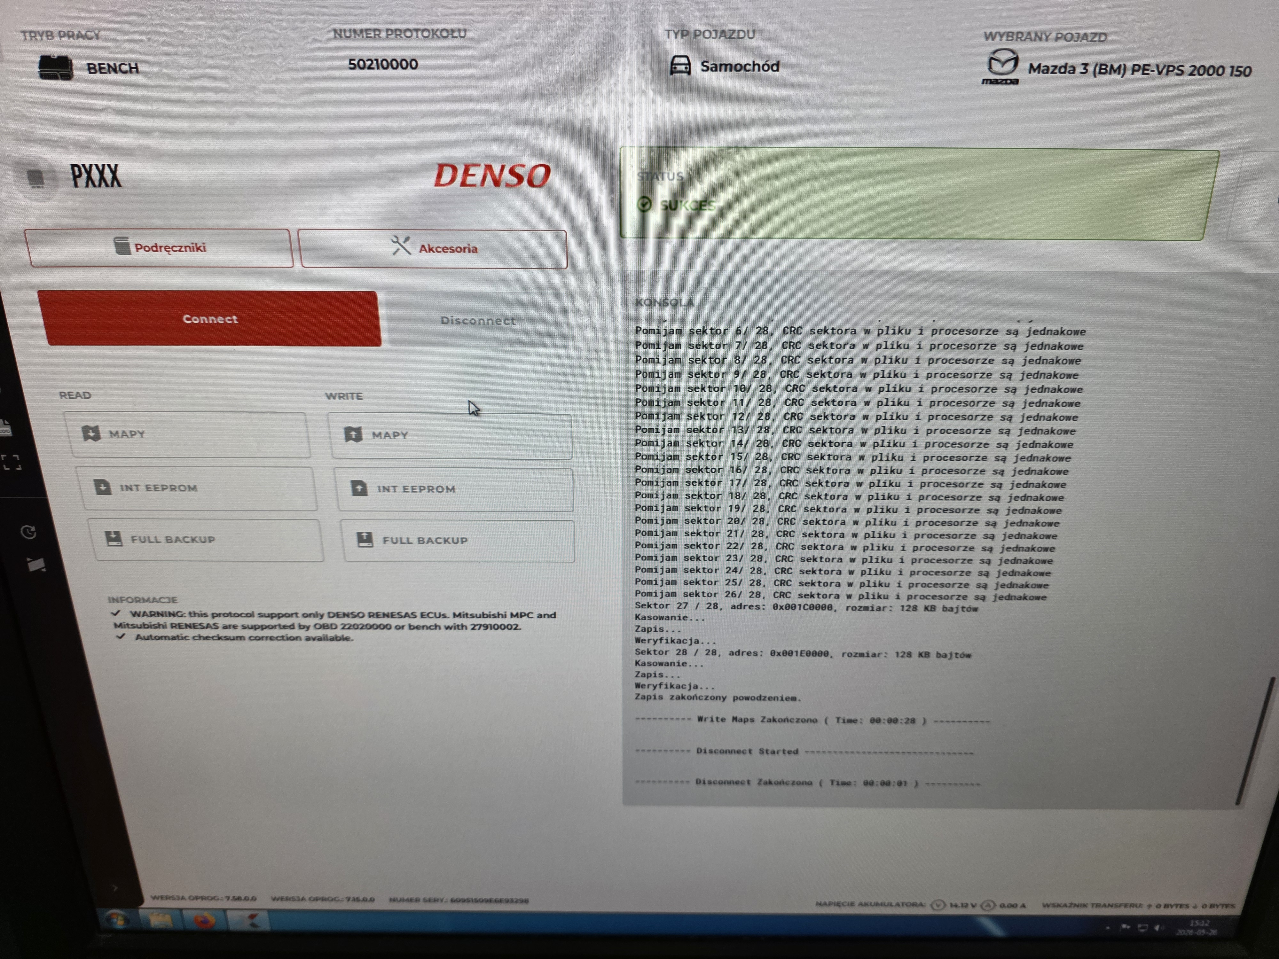Open the history clock icon in sidebar
The image size is (1279, 959).
[x=28, y=532]
